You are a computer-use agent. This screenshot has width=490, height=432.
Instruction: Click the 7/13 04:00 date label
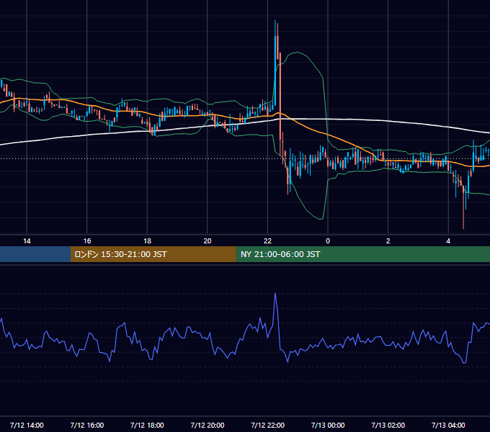[x=448, y=425]
